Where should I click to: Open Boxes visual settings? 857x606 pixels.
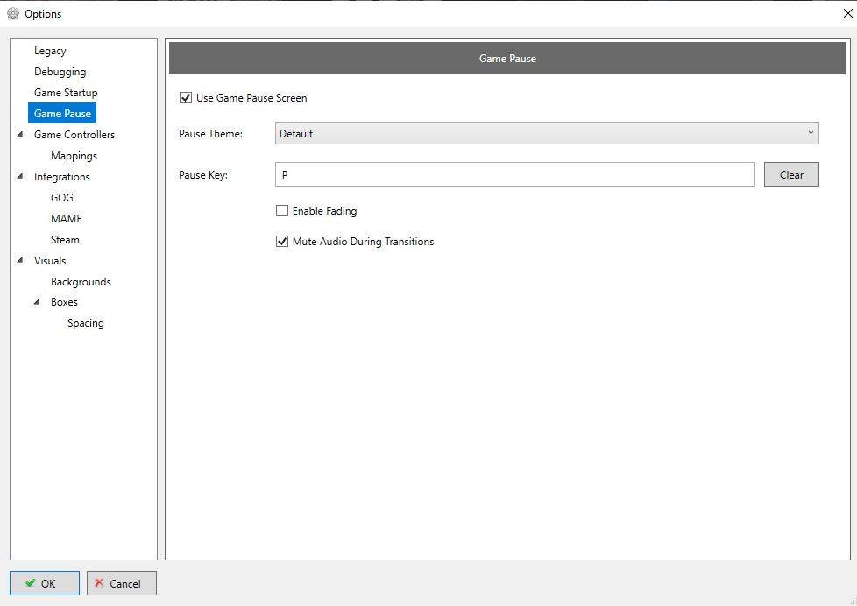point(64,302)
